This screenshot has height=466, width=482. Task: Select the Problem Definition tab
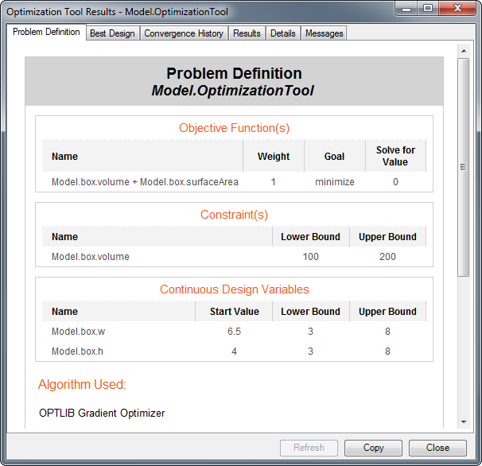(46, 33)
